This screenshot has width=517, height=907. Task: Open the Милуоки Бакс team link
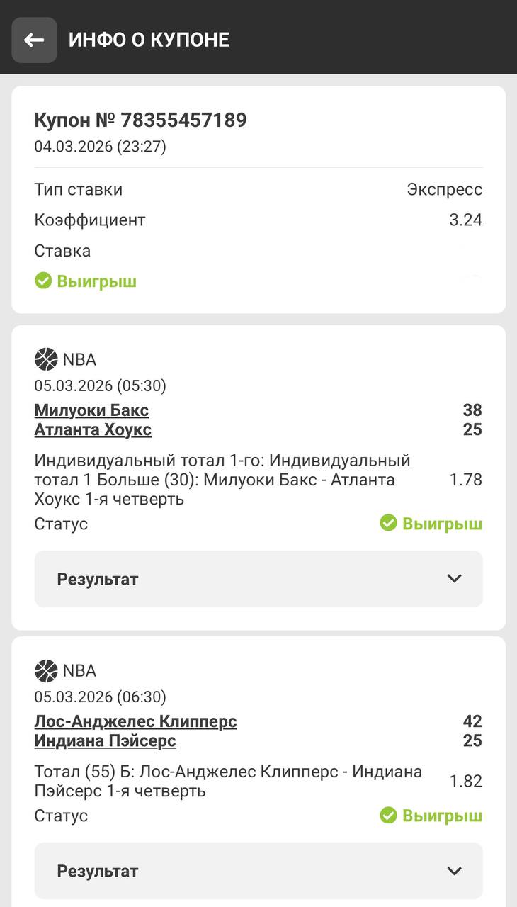point(91,410)
